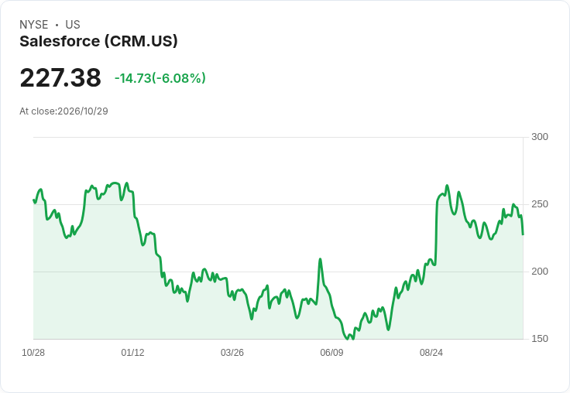Click the final data point at the chart's right end

(523, 234)
